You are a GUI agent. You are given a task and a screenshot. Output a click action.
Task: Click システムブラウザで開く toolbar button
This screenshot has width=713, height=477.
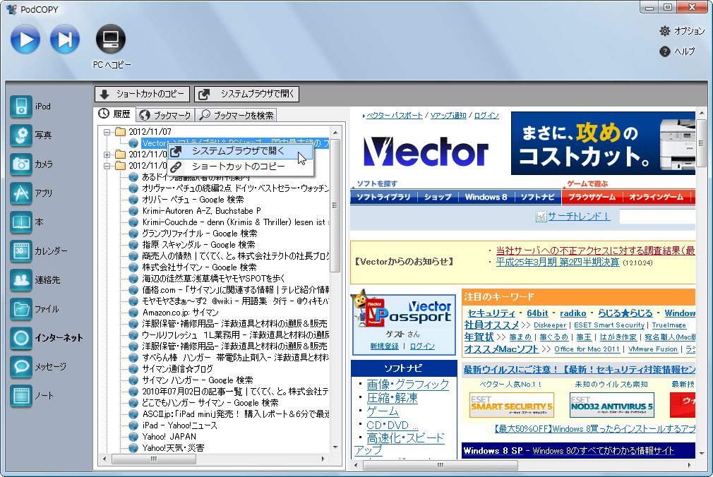point(246,94)
